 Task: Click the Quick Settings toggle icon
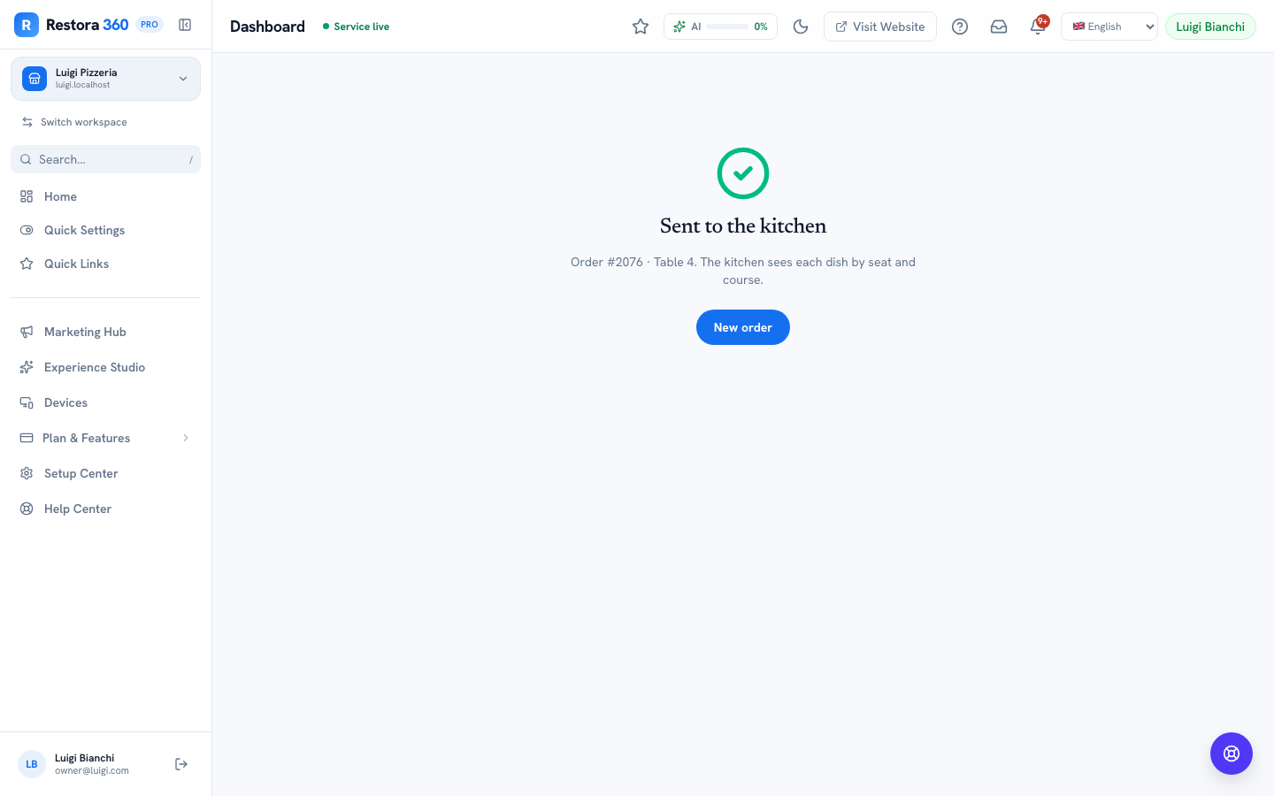tap(27, 230)
